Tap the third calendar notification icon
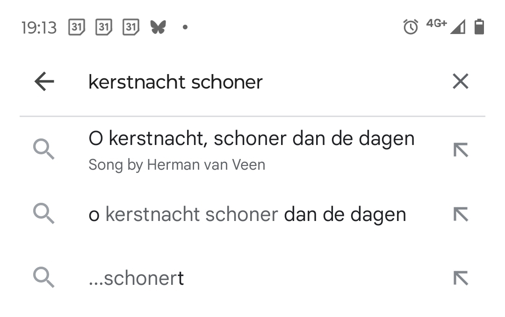The height and width of the screenshot is (317, 505). [x=131, y=27]
